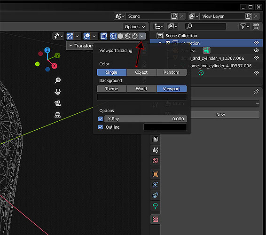Image resolution: width=266 pixels, height=235 pixels.
Task: Switch perspective/orthographic grid icon
Action: click(x=57, y=115)
